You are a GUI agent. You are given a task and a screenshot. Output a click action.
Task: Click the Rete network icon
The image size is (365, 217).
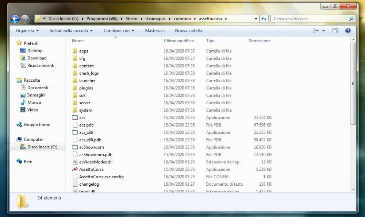[x=19, y=162]
